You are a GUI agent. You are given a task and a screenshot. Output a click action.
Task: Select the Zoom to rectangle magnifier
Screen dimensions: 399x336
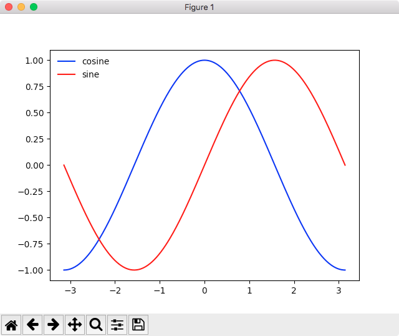[96, 325]
